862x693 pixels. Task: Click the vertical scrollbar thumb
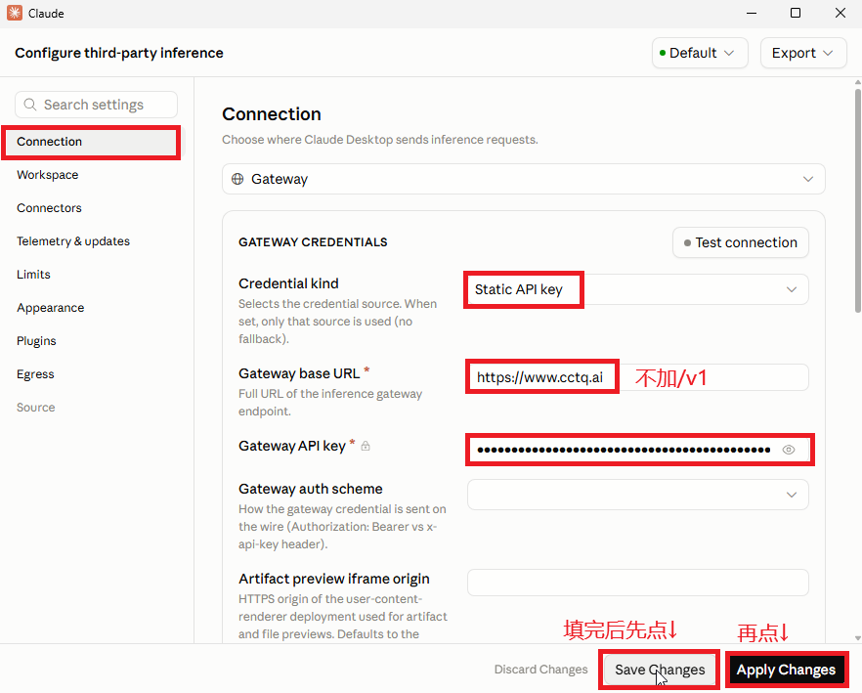pos(858,200)
